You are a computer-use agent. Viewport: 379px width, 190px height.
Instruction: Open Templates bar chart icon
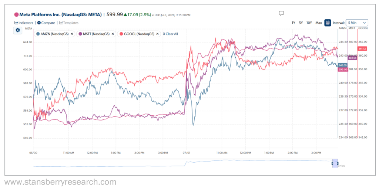click(x=61, y=23)
